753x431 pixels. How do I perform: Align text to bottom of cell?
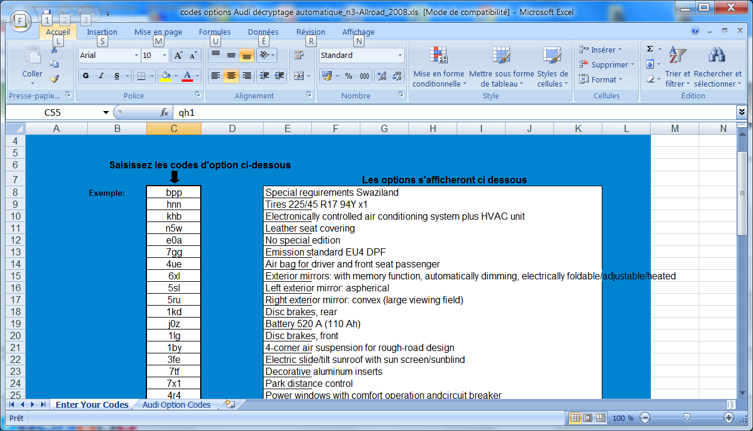[x=246, y=56]
